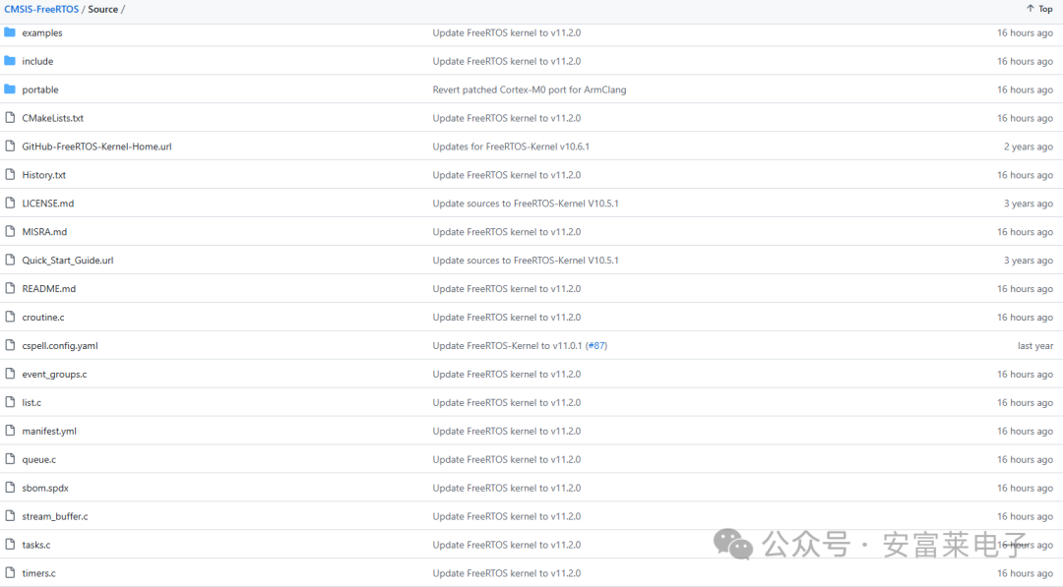The height and width of the screenshot is (587, 1063).
Task: Click the file icon beside LICENSE.md
Action: (10, 203)
